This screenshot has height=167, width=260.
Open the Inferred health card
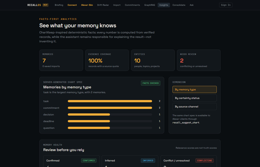click(x=130, y=161)
